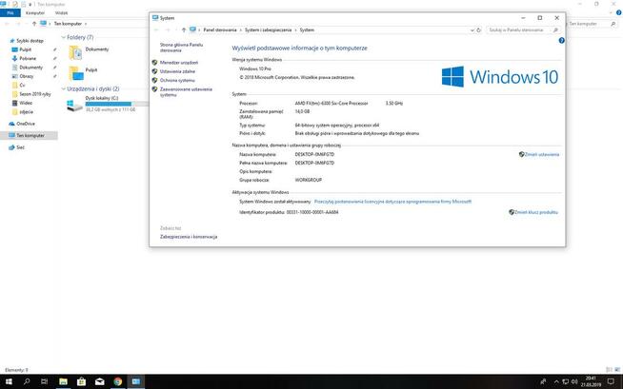Read Microsoft software license terms link
Viewport: 623px width, 389px height.
[x=392, y=202]
